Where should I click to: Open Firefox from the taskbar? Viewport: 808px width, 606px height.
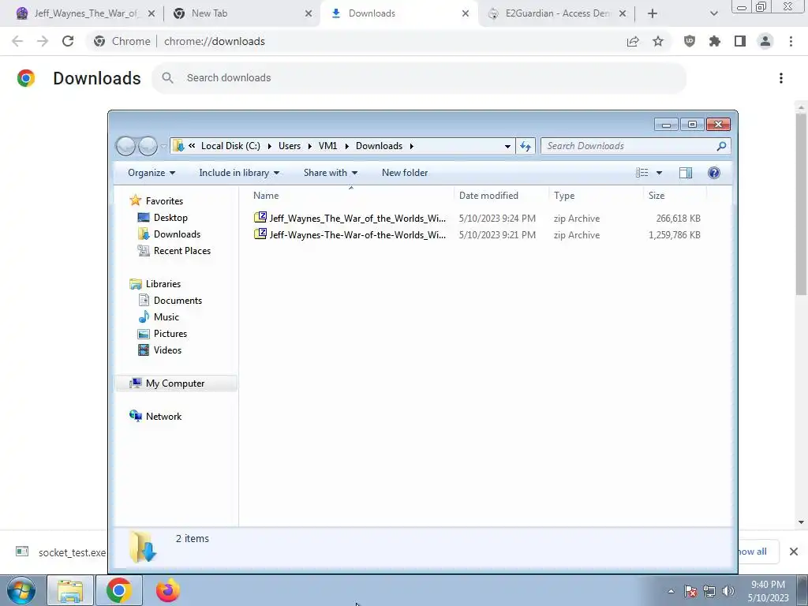(167, 590)
